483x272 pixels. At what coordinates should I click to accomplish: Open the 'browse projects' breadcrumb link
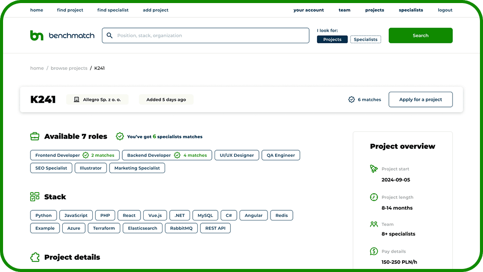click(69, 68)
